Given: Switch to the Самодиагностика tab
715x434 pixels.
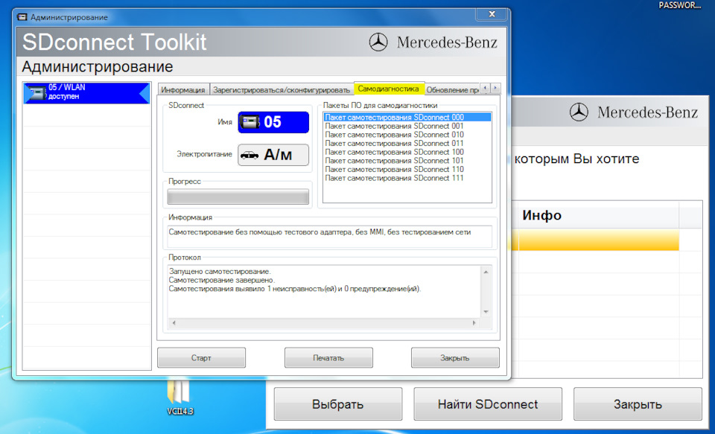Looking at the screenshot, I should (x=389, y=89).
